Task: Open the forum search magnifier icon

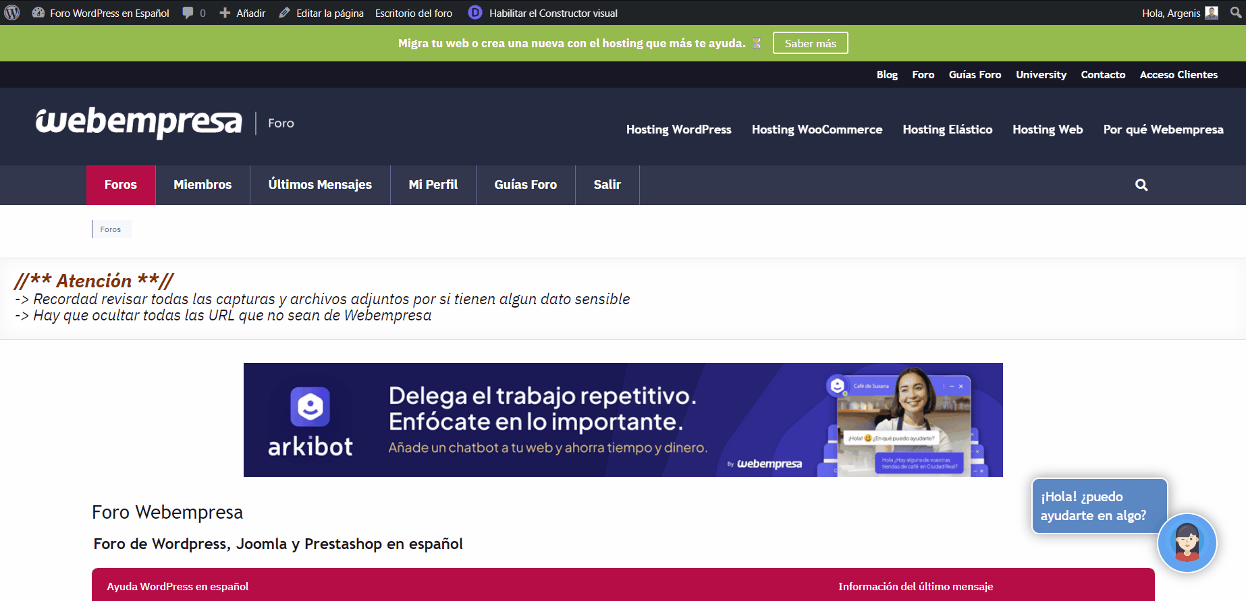Action: (1141, 185)
